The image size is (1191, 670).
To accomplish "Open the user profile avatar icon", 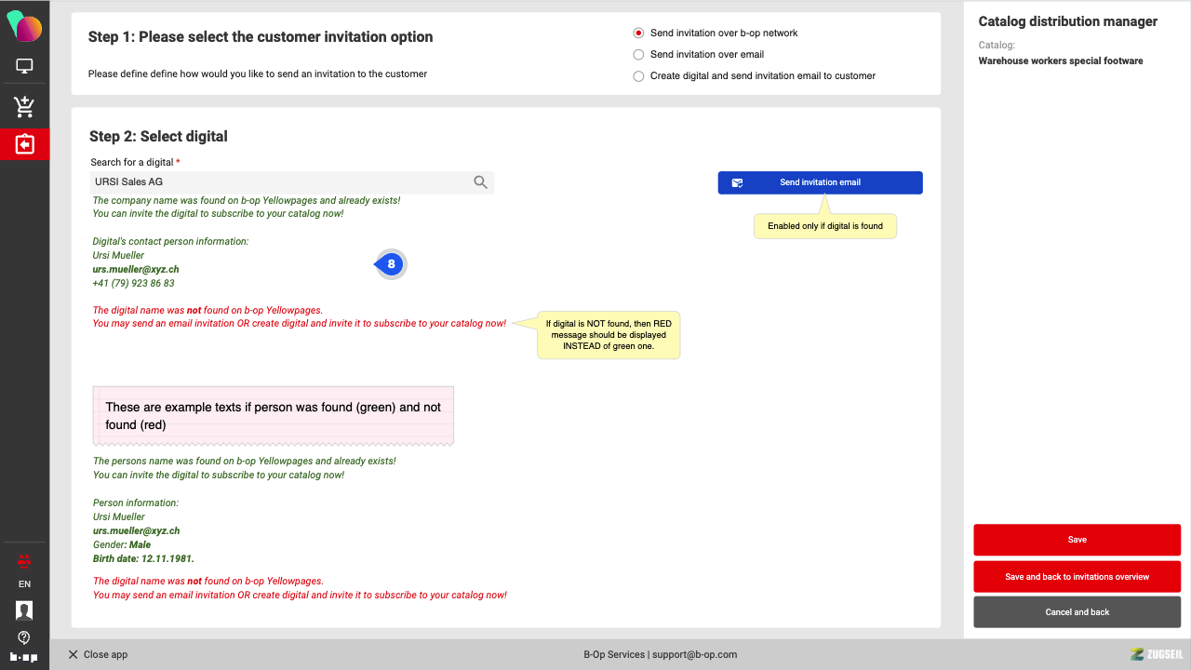I will (x=24, y=610).
